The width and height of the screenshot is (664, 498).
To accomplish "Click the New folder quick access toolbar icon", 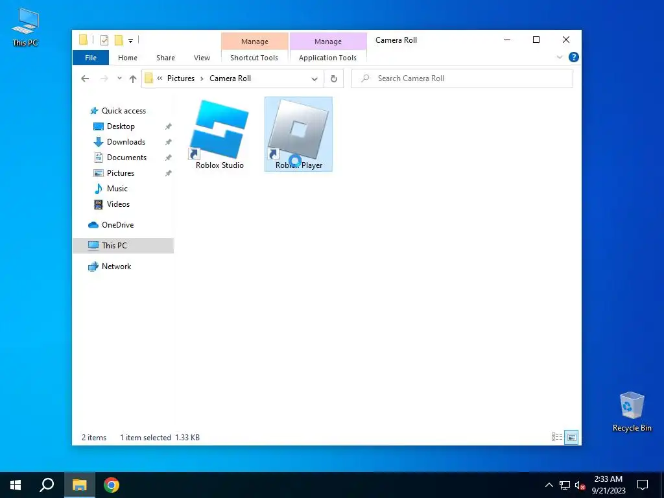I will [119, 40].
